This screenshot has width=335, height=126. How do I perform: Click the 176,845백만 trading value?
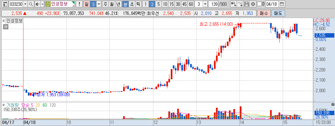pos(134,14)
